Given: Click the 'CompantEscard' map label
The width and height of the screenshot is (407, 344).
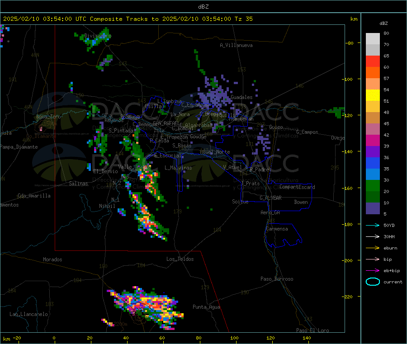Looking at the screenshot, I should pos(297,187).
